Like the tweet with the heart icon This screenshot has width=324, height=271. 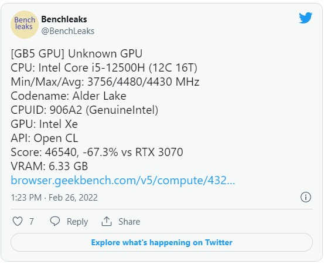(18, 221)
